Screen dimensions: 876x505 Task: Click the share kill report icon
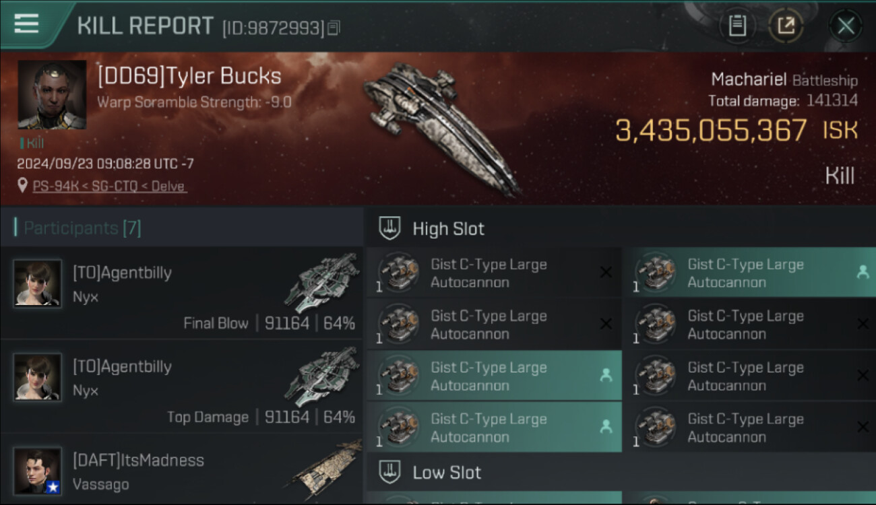click(x=786, y=26)
